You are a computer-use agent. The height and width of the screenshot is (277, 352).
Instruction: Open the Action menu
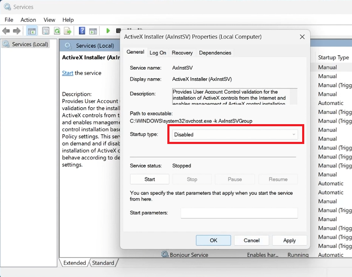(x=28, y=20)
